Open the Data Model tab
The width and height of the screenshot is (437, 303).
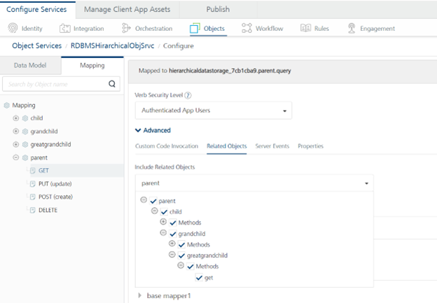[x=30, y=65]
